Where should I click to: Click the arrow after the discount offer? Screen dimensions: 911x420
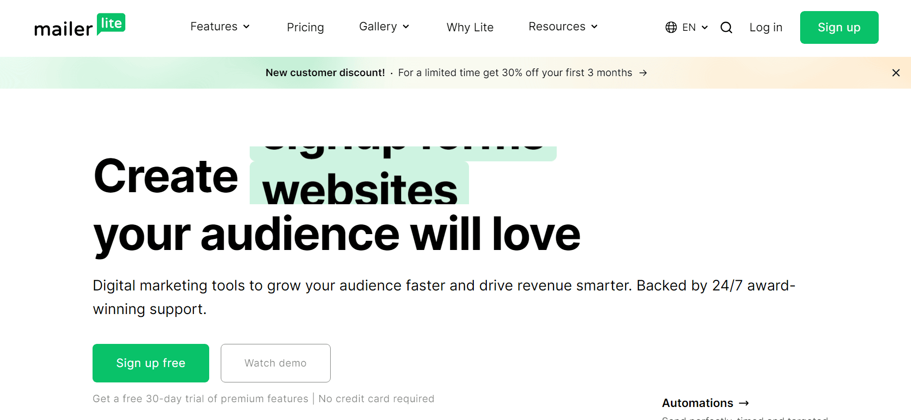[643, 73]
